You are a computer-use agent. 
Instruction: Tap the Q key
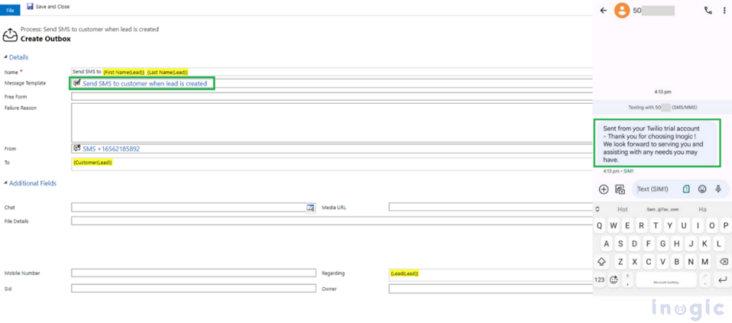click(600, 226)
